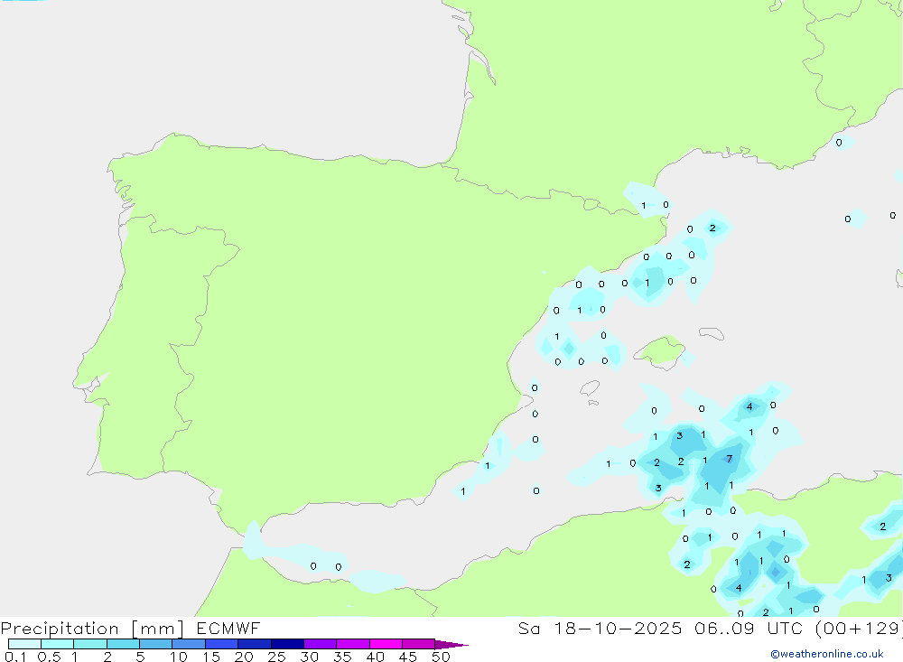Click the 'ECMWF' model label
The width and height of the screenshot is (903, 662).
(228, 628)
